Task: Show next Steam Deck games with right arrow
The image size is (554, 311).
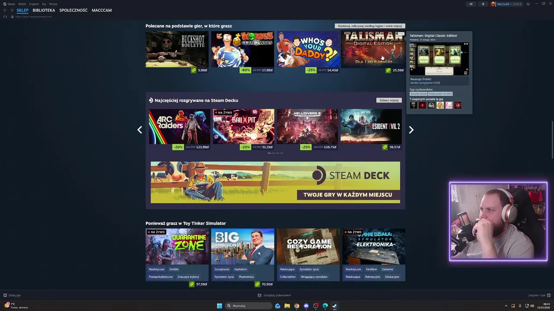Action: (x=411, y=130)
